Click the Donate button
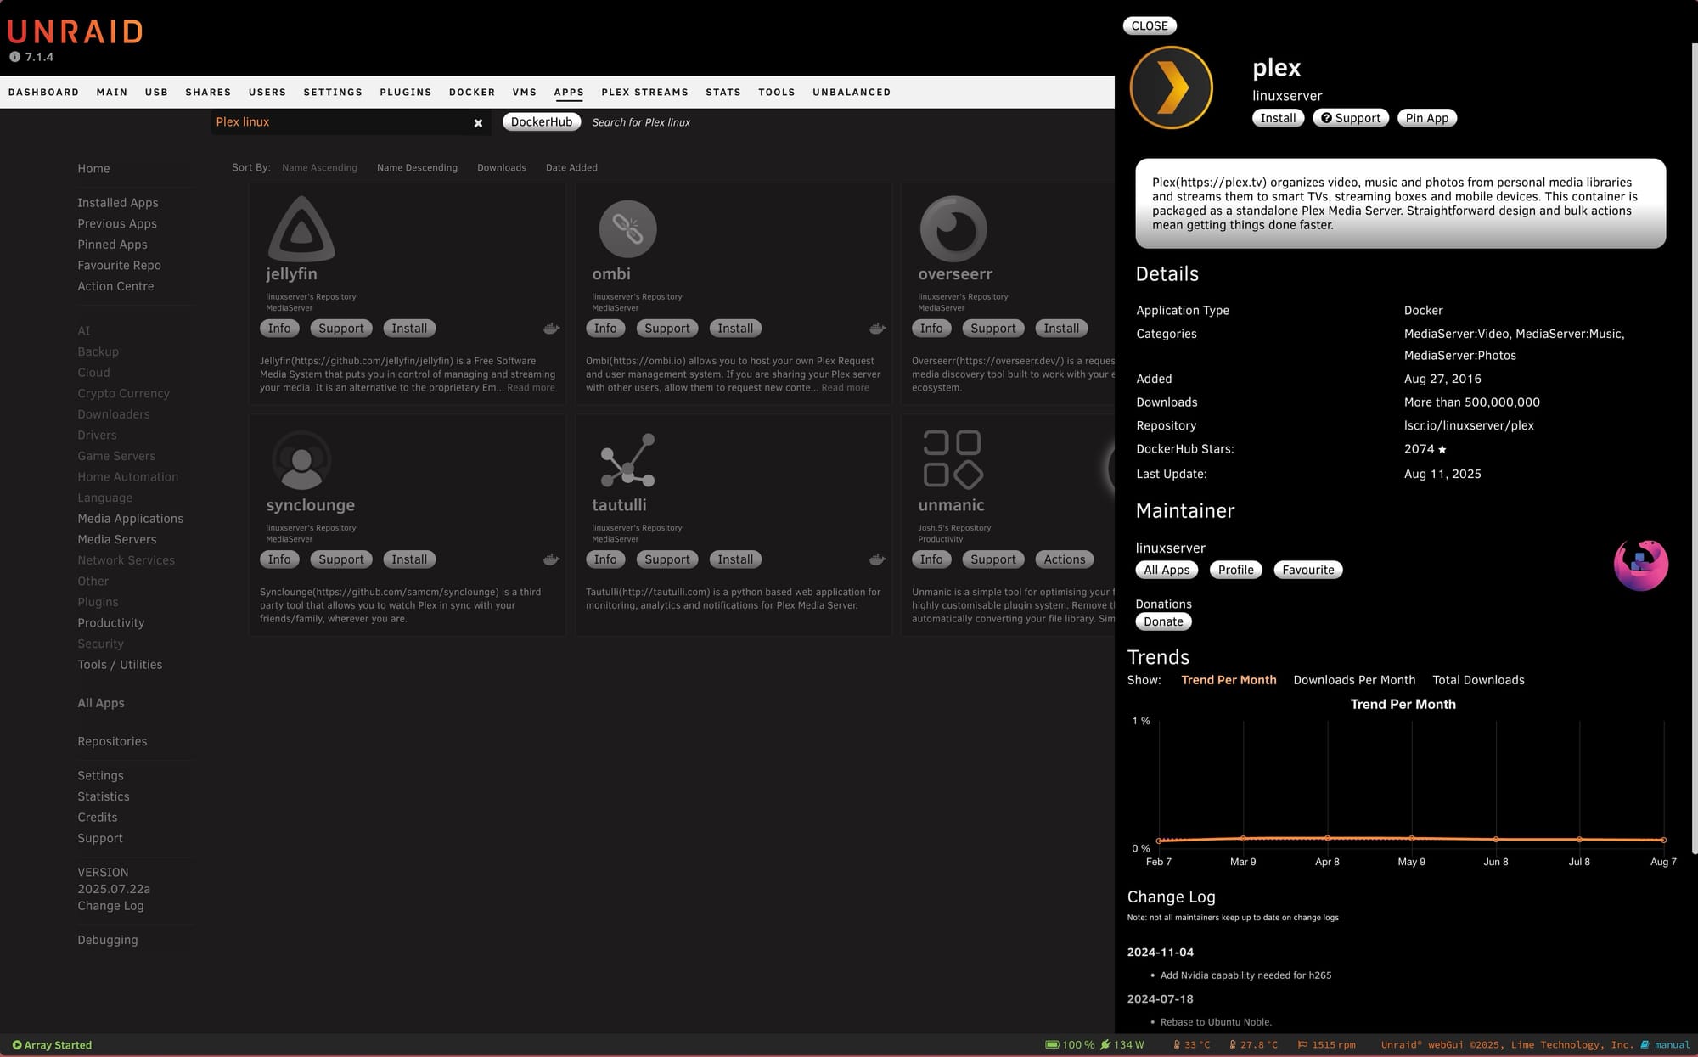The height and width of the screenshot is (1057, 1698). 1163,621
